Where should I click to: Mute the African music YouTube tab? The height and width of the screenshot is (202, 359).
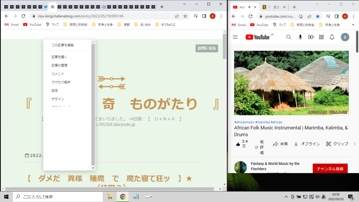point(250,7)
